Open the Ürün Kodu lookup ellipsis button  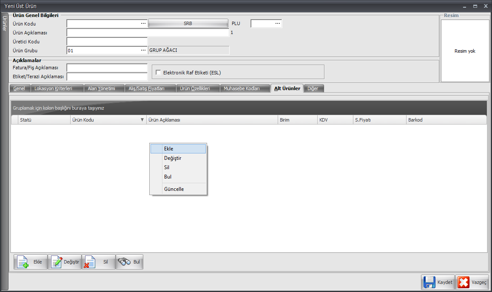pos(143,23)
